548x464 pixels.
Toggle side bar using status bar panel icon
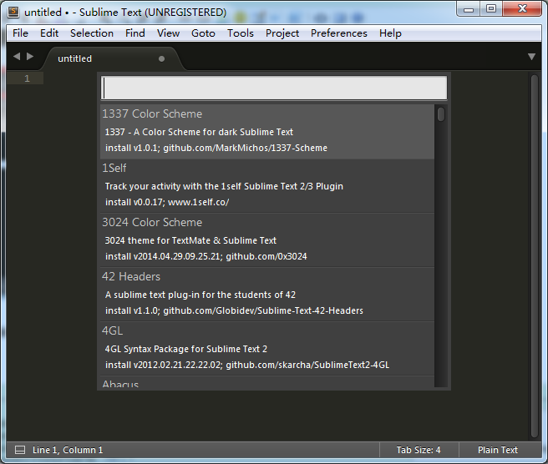[x=20, y=450]
